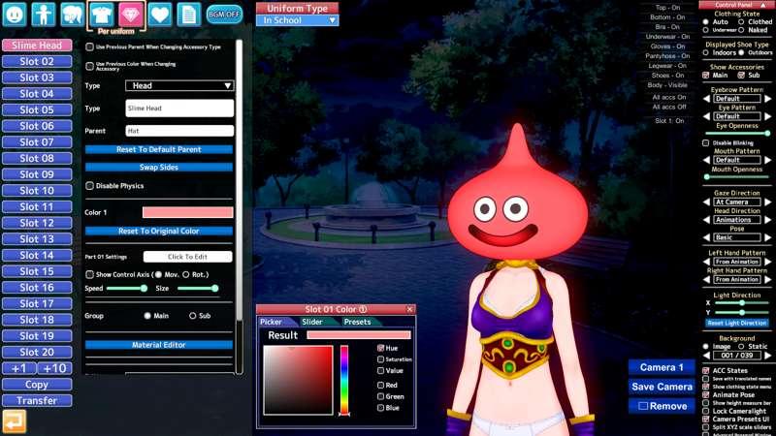776x436 pixels.
Task: Next Pose right arrow
Action: click(x=767, y=237)
